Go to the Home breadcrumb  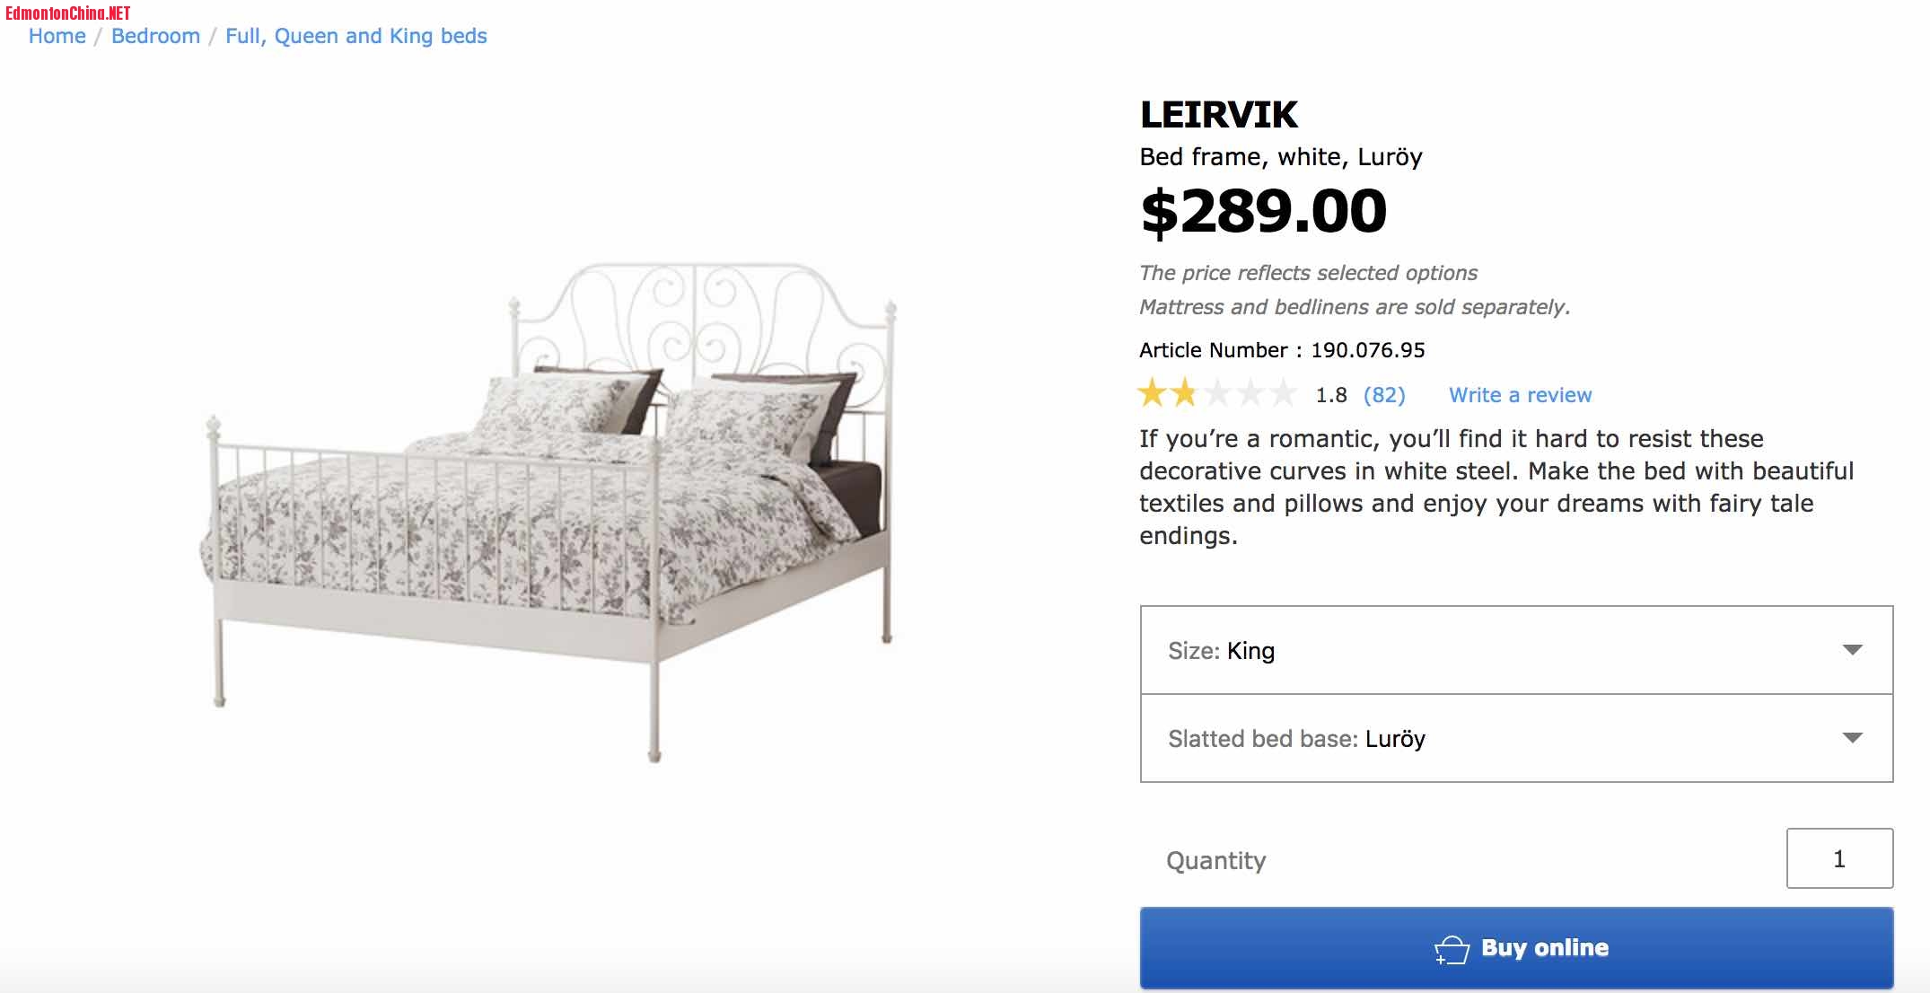(57, 36)
